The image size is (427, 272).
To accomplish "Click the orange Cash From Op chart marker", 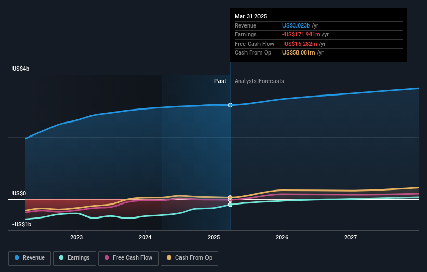I will tap(230, 198).
